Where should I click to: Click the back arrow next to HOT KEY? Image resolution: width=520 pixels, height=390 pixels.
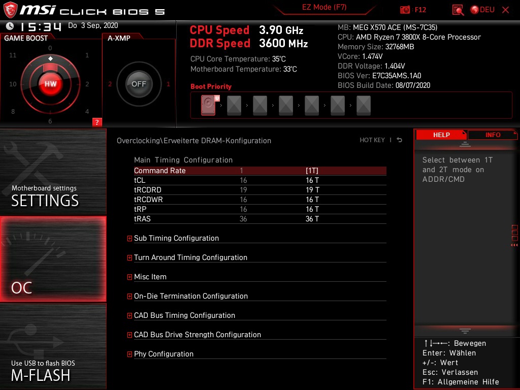(x=399, y=140)
